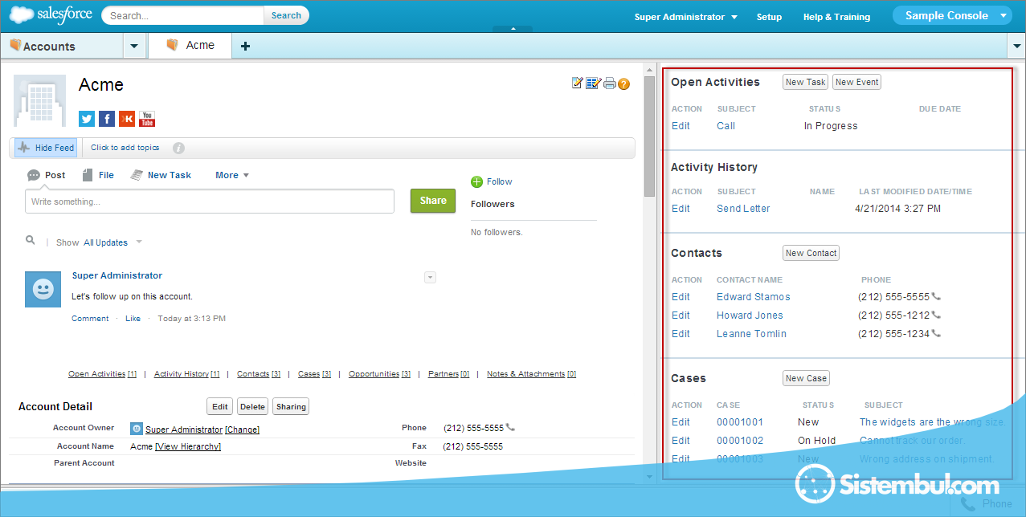This screenshot has width=1026, height=517.
Task: Click the Search button
Action: point(286,15)
